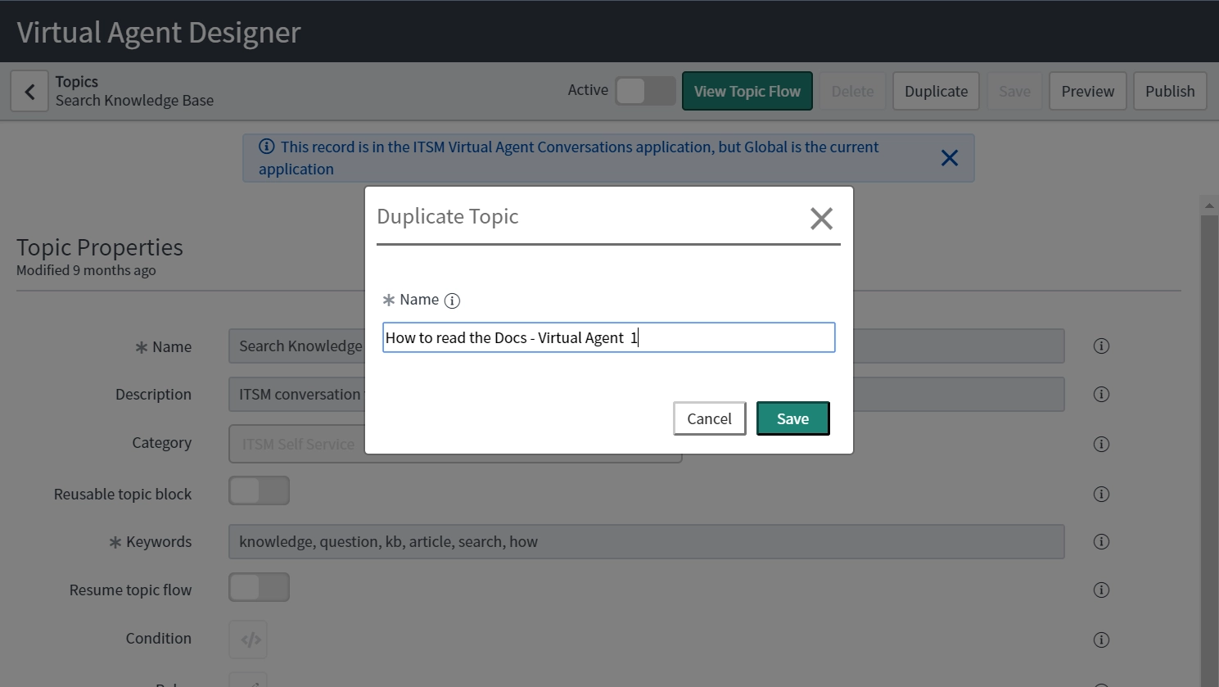Open info icon for Condition row

pos(1101,640)
